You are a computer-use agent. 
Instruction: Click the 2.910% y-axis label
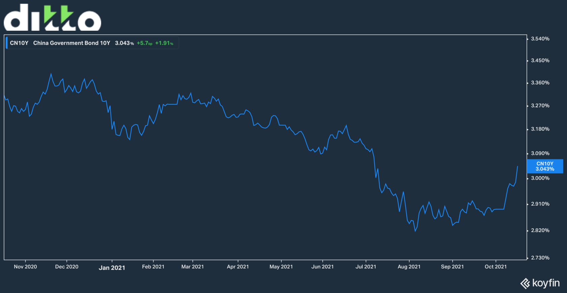540,204
